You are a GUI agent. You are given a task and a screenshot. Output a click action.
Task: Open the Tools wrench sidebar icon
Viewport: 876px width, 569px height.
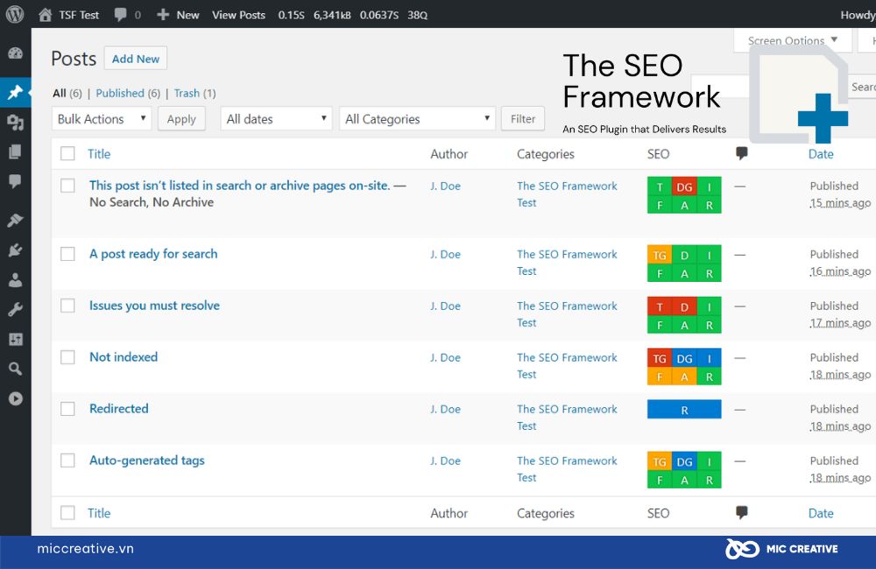(x=15, y=309)
